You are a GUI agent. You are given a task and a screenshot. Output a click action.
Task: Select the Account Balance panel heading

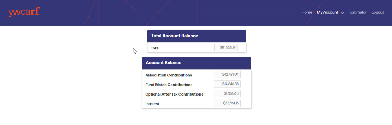pos(164,63)
